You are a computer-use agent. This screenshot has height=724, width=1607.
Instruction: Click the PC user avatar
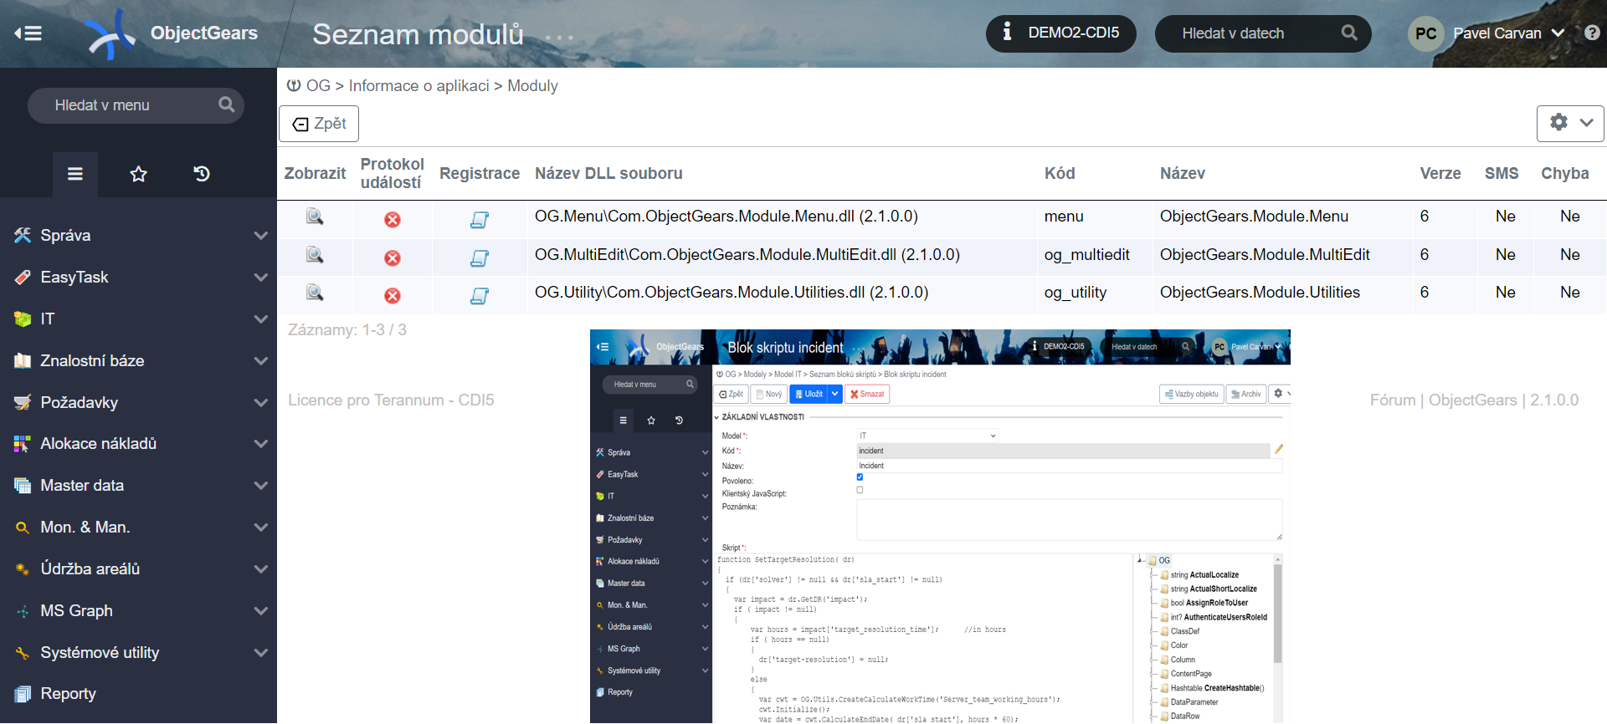1425,33
